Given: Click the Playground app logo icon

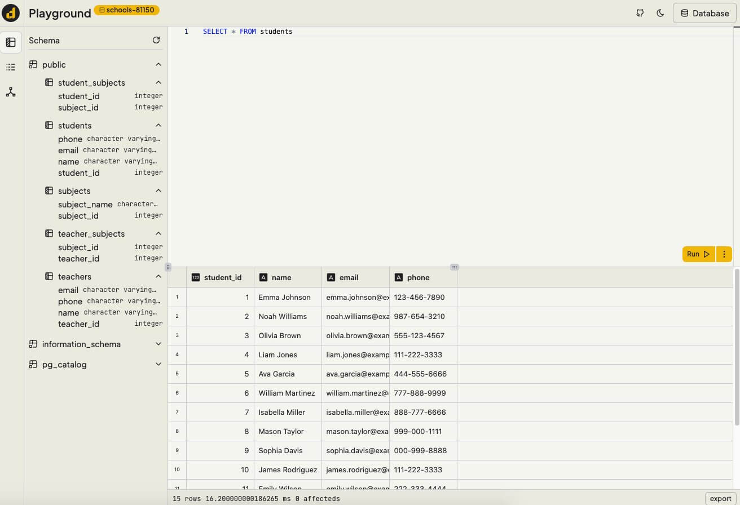Looking at the screenshot, I should click(11, 13).
